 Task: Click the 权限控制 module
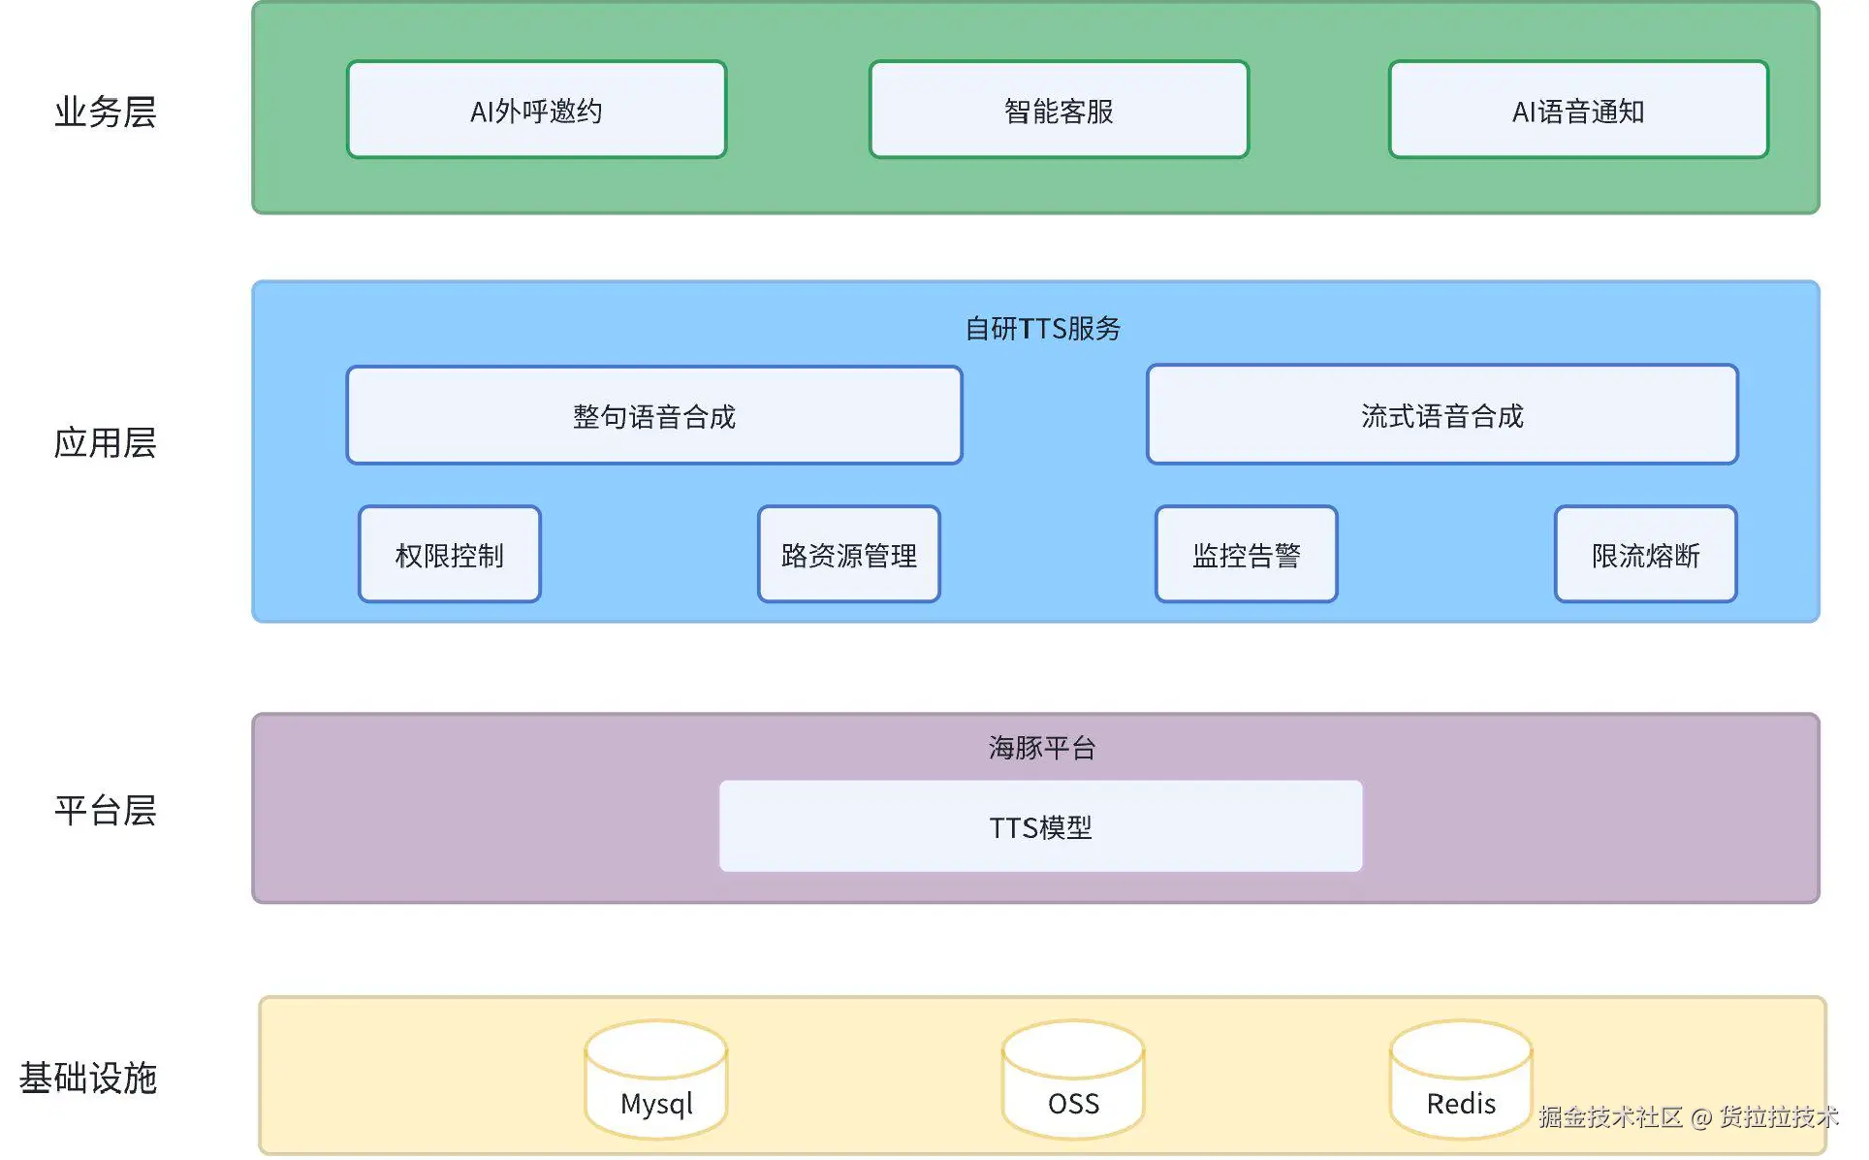[x=449, y=555]
